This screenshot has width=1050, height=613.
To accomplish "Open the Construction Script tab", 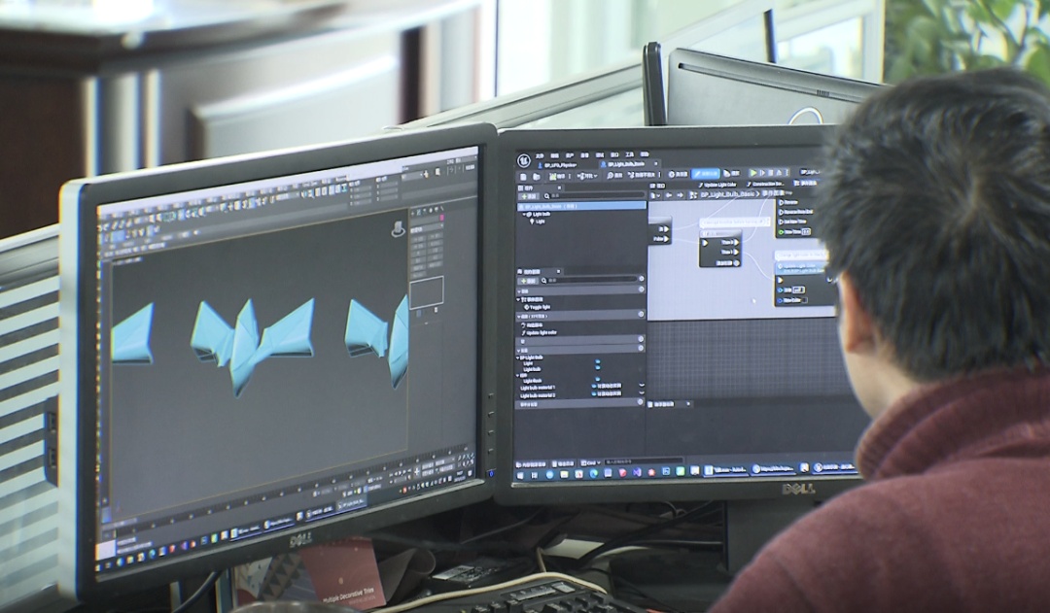I will [765, 184].
